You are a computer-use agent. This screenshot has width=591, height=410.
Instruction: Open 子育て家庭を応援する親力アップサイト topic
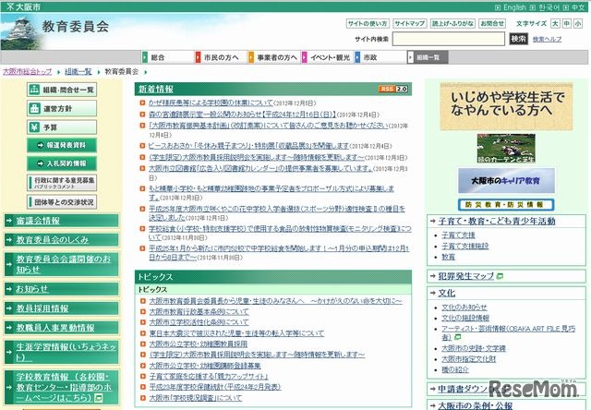(x=209, y=376)
